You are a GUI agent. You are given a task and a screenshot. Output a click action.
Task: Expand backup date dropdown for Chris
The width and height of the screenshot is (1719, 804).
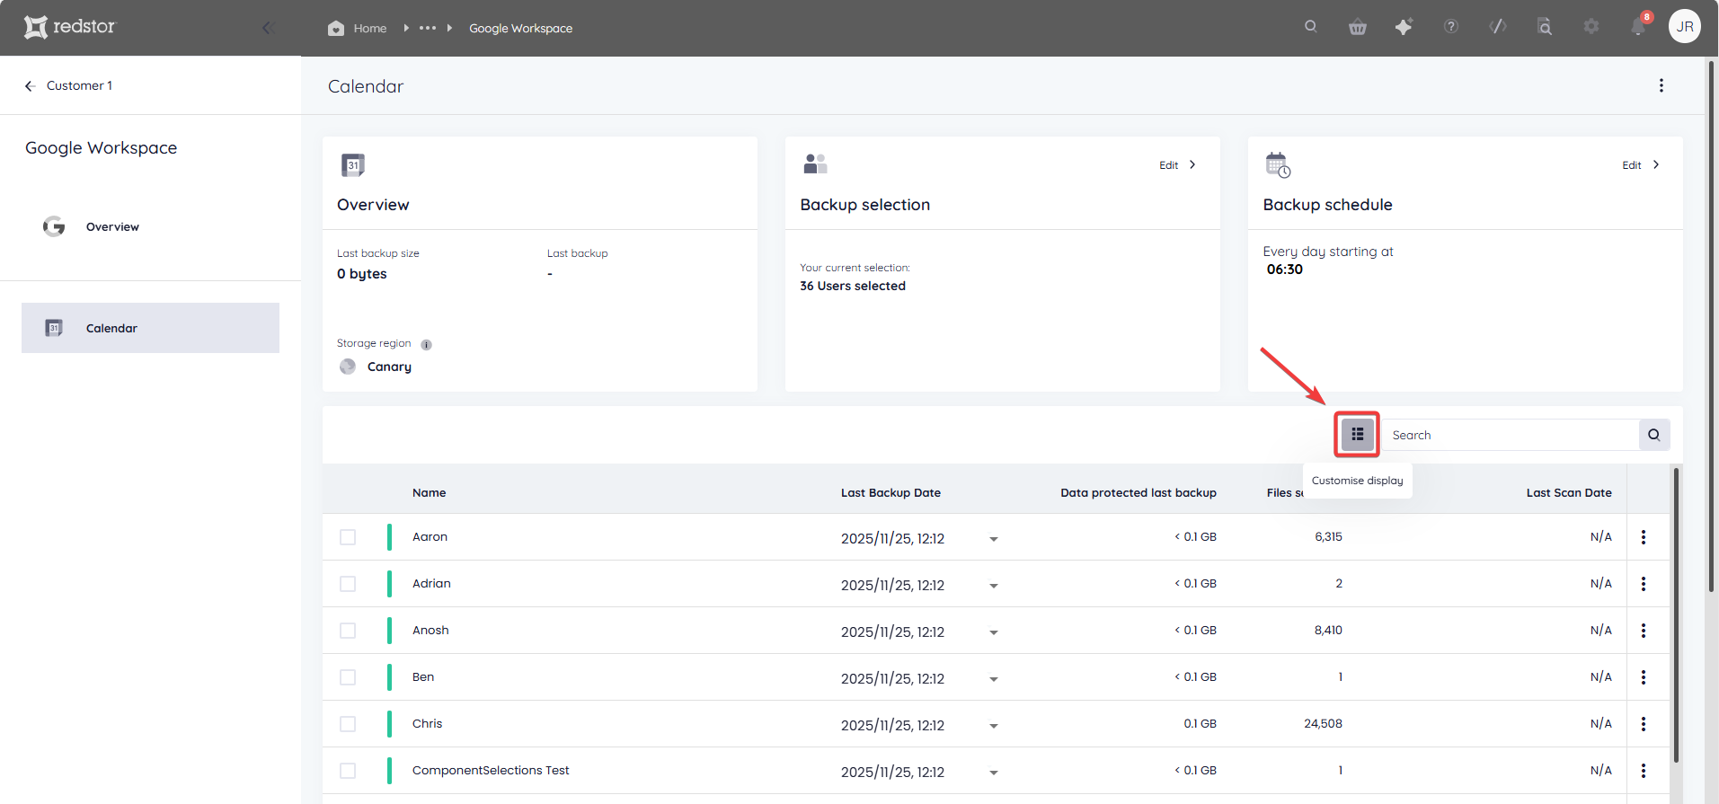point(994,726)
